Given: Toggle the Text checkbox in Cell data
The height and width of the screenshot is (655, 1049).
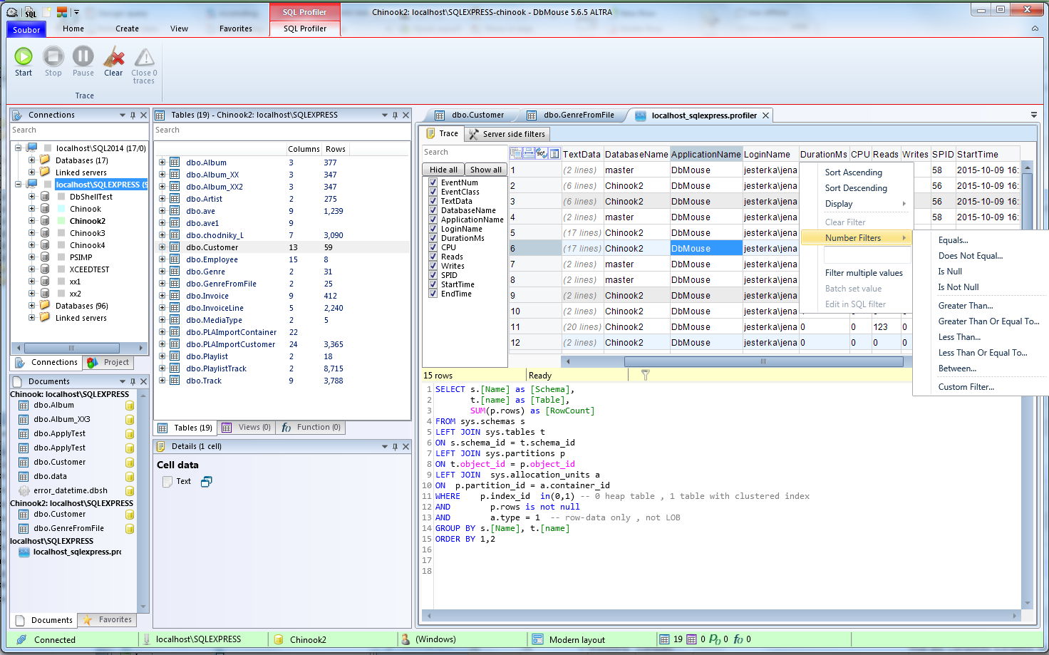Looking at the screenshot, I should [x=167, y=482].
